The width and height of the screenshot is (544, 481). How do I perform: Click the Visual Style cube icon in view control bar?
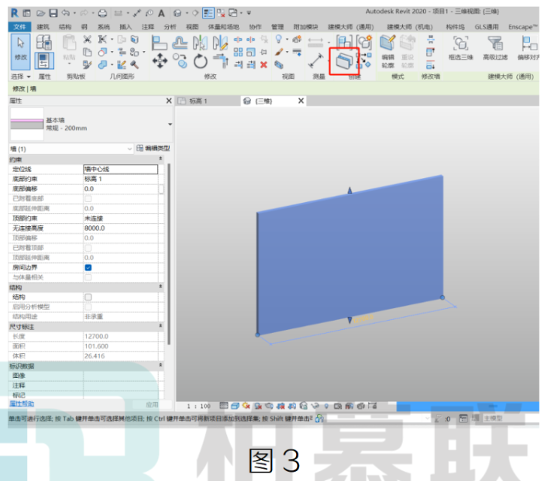pos(235,406)
